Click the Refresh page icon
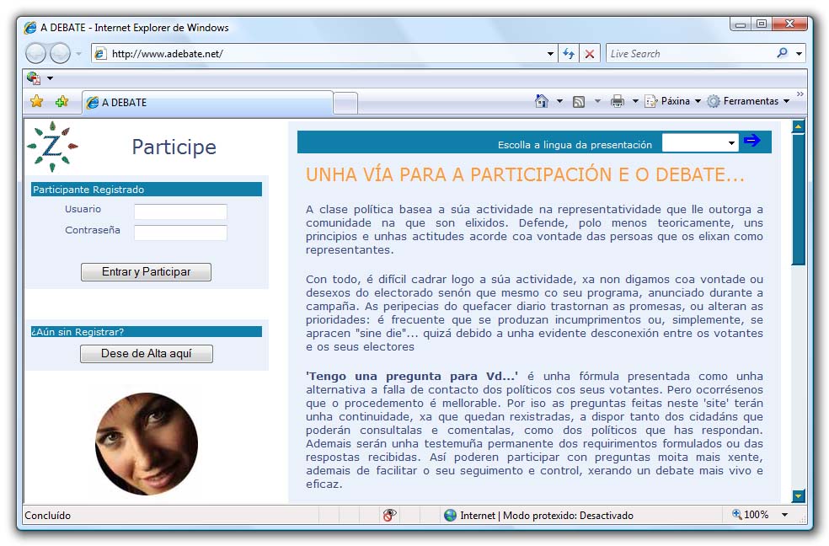The image size is (829, 546). pyautogui.click(x=569, y=54)
